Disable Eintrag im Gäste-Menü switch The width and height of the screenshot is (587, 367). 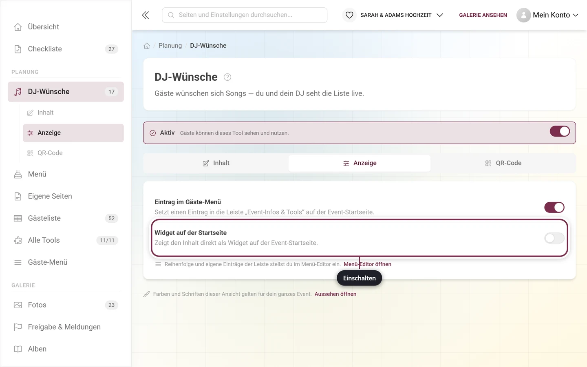pos(554,207)
